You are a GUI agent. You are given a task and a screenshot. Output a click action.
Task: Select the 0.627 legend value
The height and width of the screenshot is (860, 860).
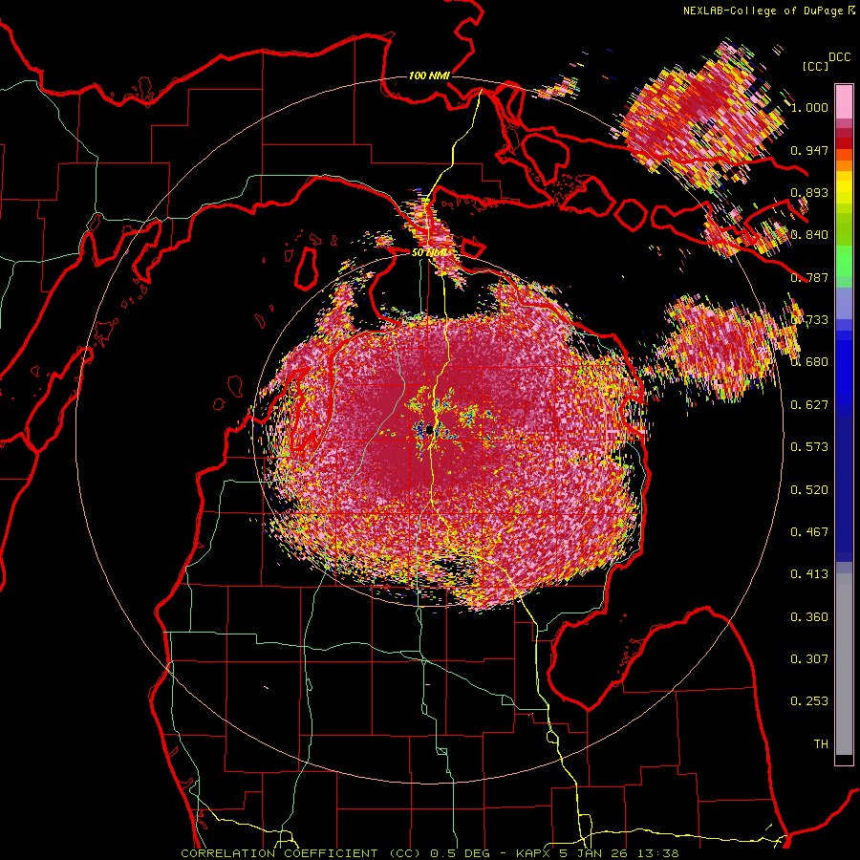(x=809, y=405)
